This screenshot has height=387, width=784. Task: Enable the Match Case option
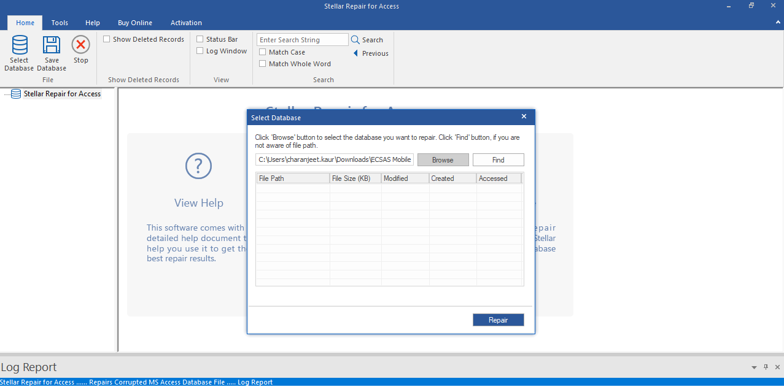click(263, 52)
